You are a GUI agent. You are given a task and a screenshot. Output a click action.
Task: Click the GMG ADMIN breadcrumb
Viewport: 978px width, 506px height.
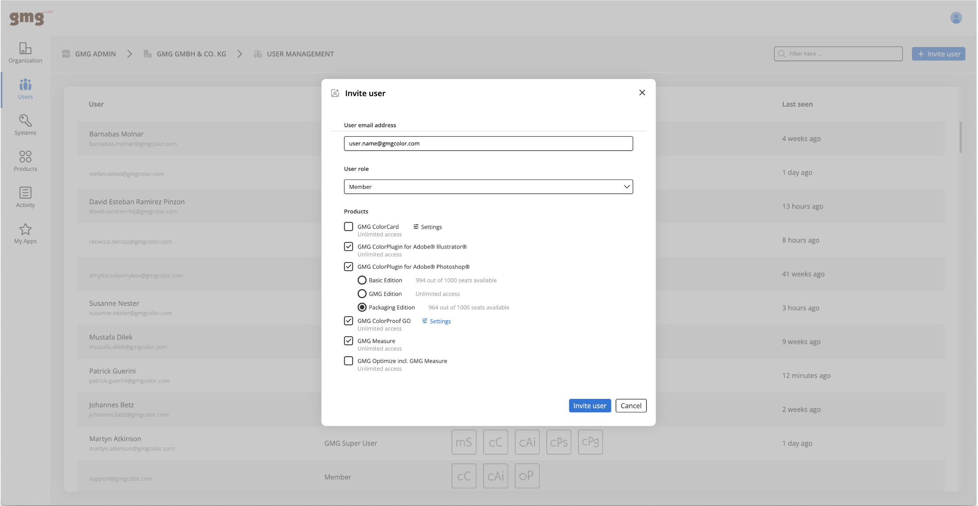coord(95,54)
